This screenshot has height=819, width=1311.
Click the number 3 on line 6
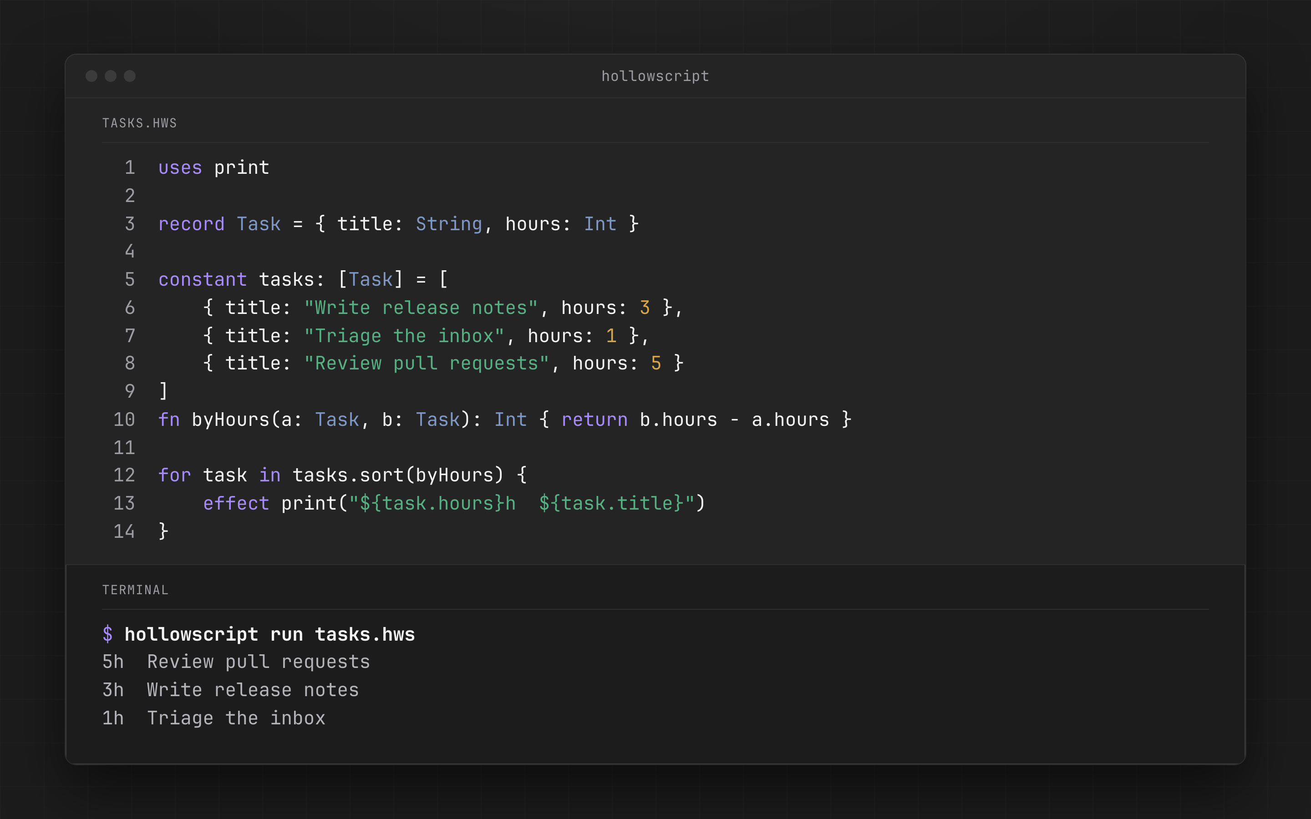click(645, 308)
